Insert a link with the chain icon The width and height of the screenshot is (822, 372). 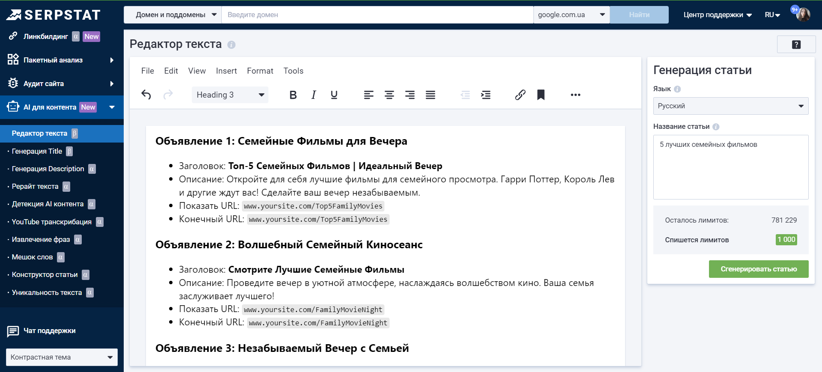(520, 95)
